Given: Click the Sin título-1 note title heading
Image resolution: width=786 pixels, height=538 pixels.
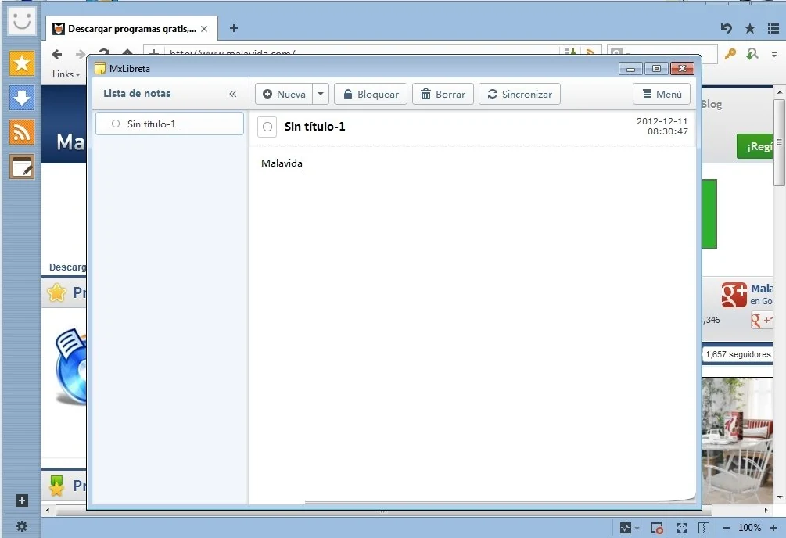Looking at the screenshot, I should pos(315,127).
